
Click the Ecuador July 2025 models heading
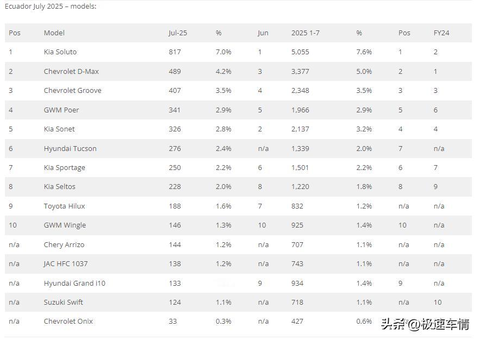tap(51, 7)
